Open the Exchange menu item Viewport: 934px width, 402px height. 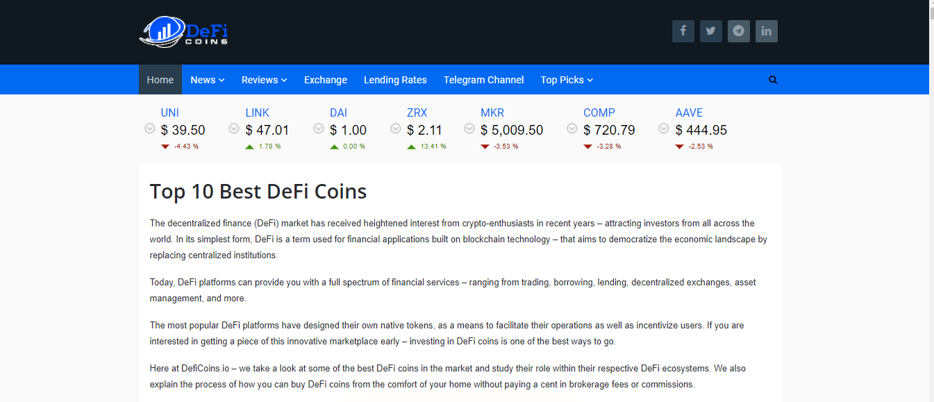pyautogui.click(x=325, y=80)
